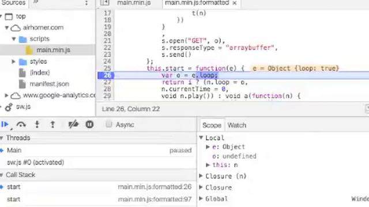Open more Sources panes chevron
Image resolution: width=369 pixels, height=207 pixels.
click(36, 2)
